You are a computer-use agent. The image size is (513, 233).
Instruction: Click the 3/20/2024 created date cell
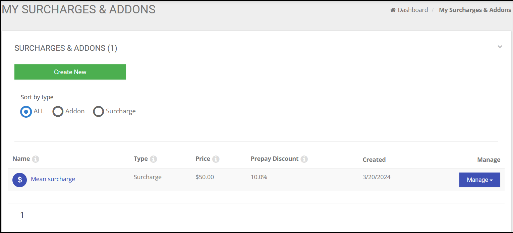[x=377, y=177]
